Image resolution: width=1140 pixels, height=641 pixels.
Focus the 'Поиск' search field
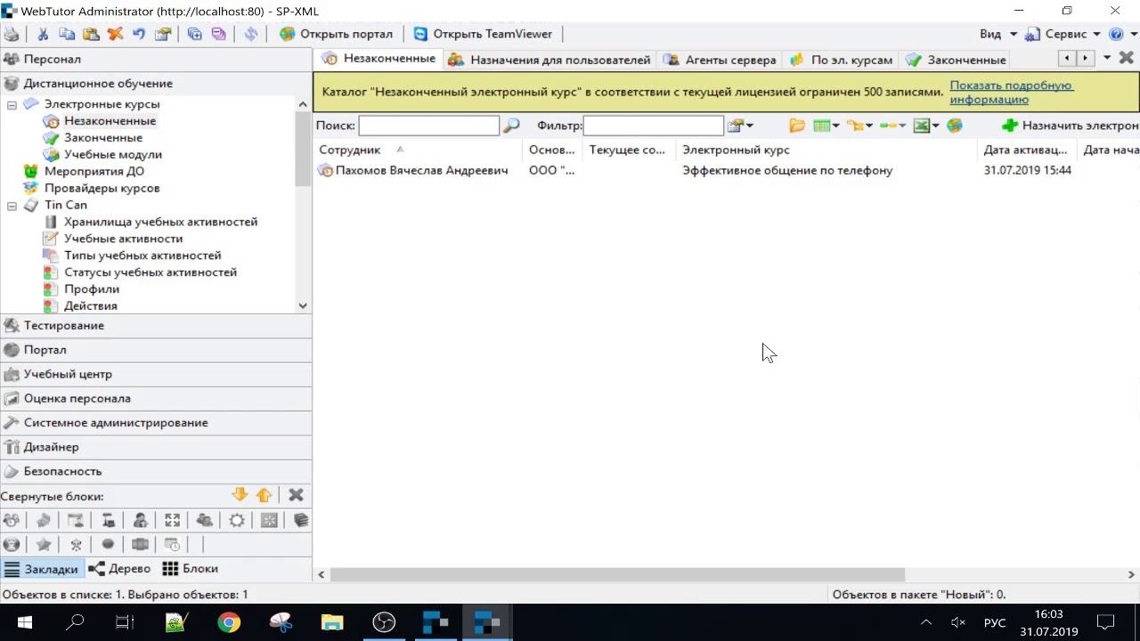pos(429,126)
